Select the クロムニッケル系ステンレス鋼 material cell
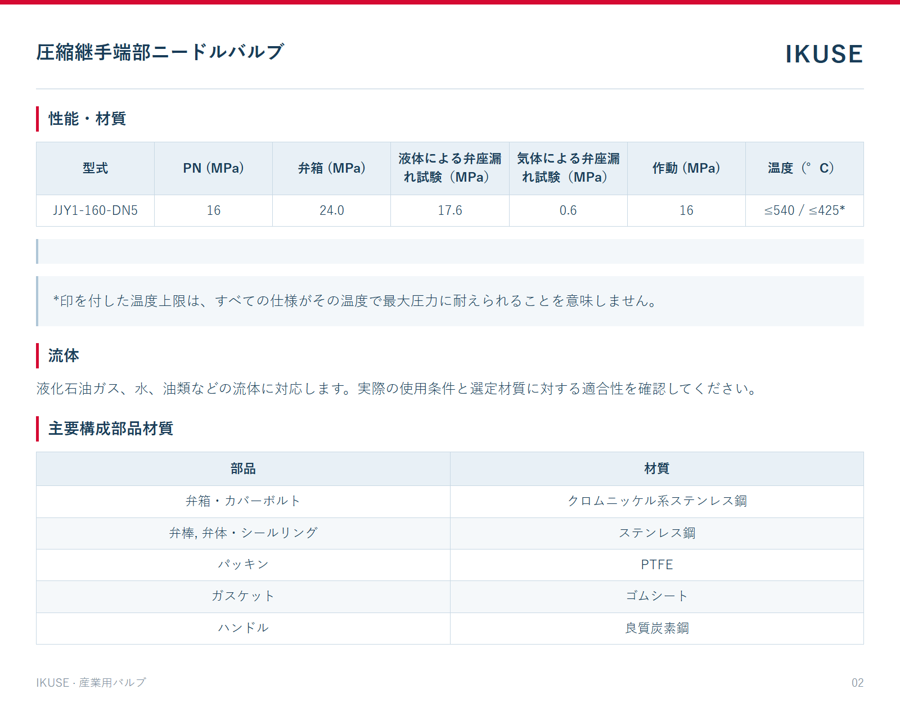The height and width of the screenshot is (707, 900). 657,501
